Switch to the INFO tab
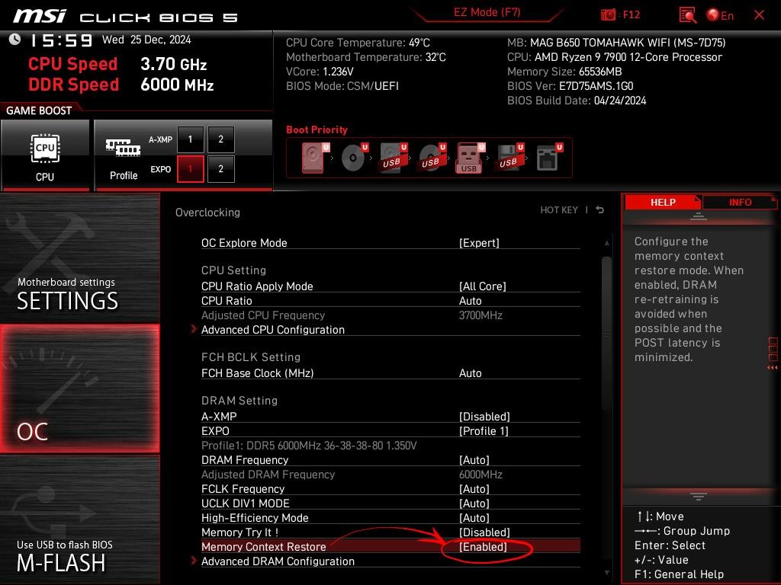781x585 pixels. pyautogui.click(x=740, y=202)
